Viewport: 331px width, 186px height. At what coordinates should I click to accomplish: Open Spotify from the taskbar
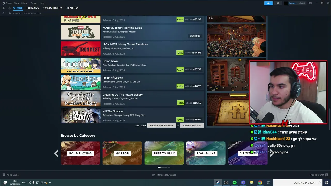(235, 183)
